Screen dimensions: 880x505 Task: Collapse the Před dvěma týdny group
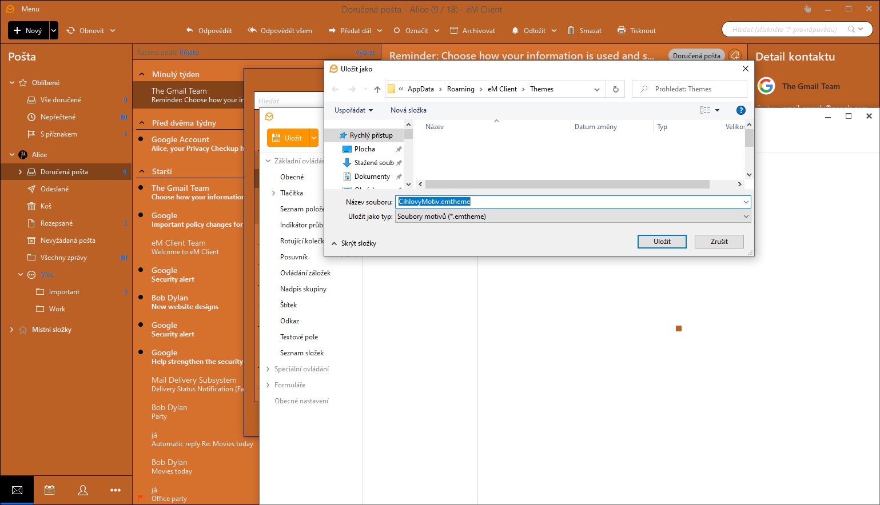[142, 123]
